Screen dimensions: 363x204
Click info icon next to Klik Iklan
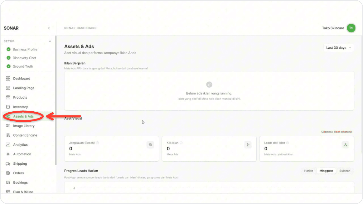pos(181,143)
